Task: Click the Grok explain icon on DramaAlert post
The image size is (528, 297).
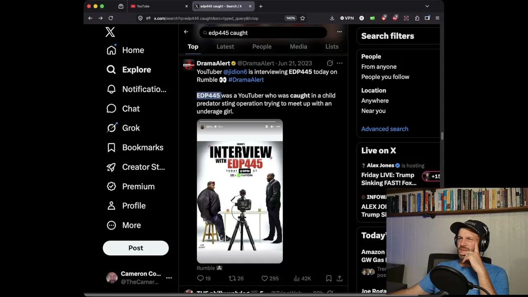Action: (x=330, y=63)
